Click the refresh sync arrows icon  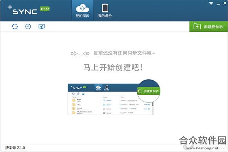pos(15,27)
